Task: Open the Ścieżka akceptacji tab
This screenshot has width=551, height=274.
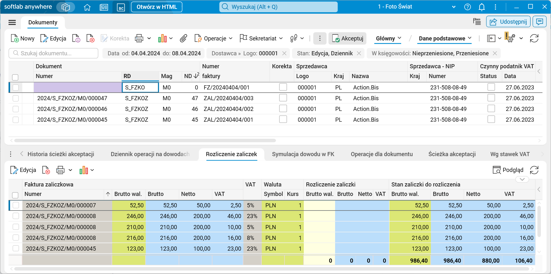Action: point(452,154)
